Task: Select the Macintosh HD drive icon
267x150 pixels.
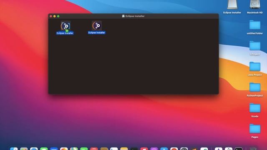Action: click(x=255, y=5)
